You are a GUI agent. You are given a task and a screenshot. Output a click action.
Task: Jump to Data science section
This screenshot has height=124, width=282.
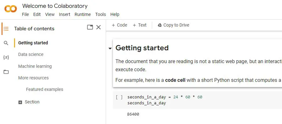[31, 54]
